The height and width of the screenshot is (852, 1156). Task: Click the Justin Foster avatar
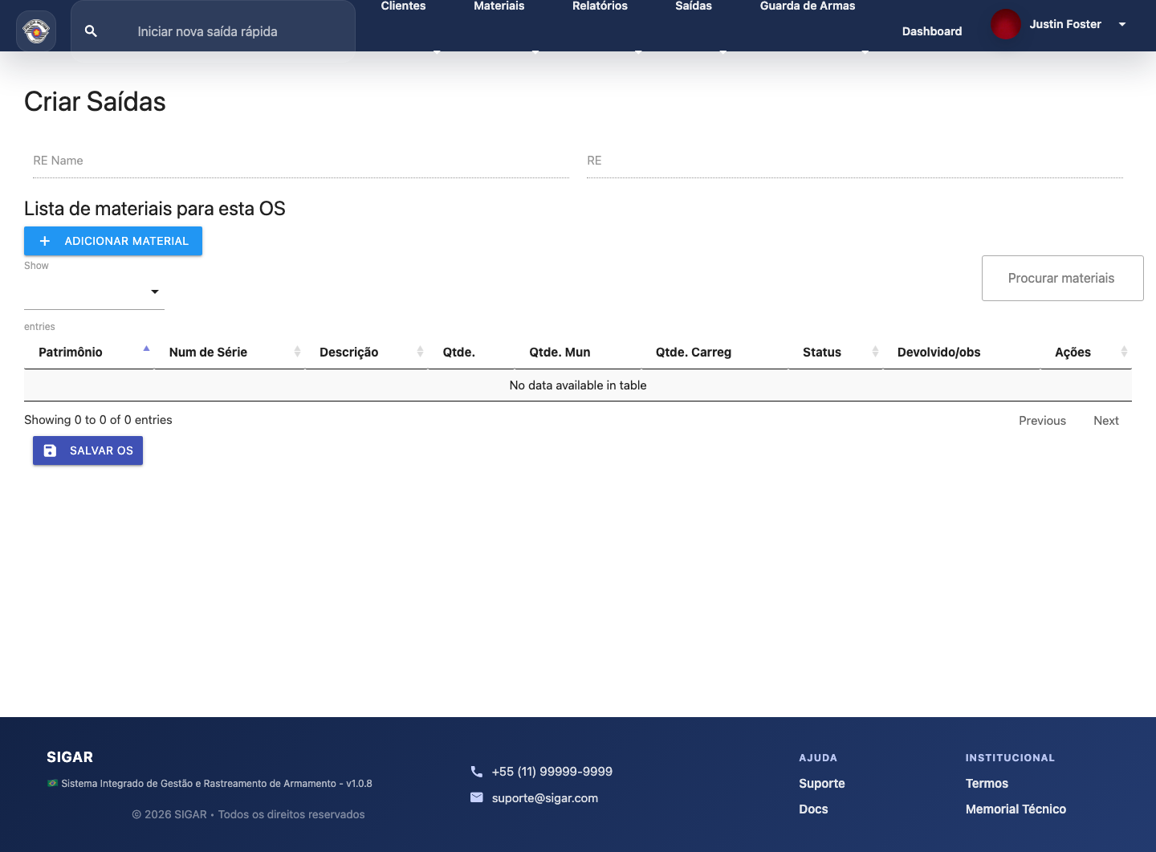pyautogui.click(x=1005, y=24)
